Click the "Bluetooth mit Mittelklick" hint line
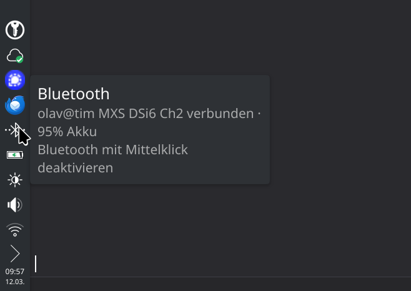 [x=112, y=150]
